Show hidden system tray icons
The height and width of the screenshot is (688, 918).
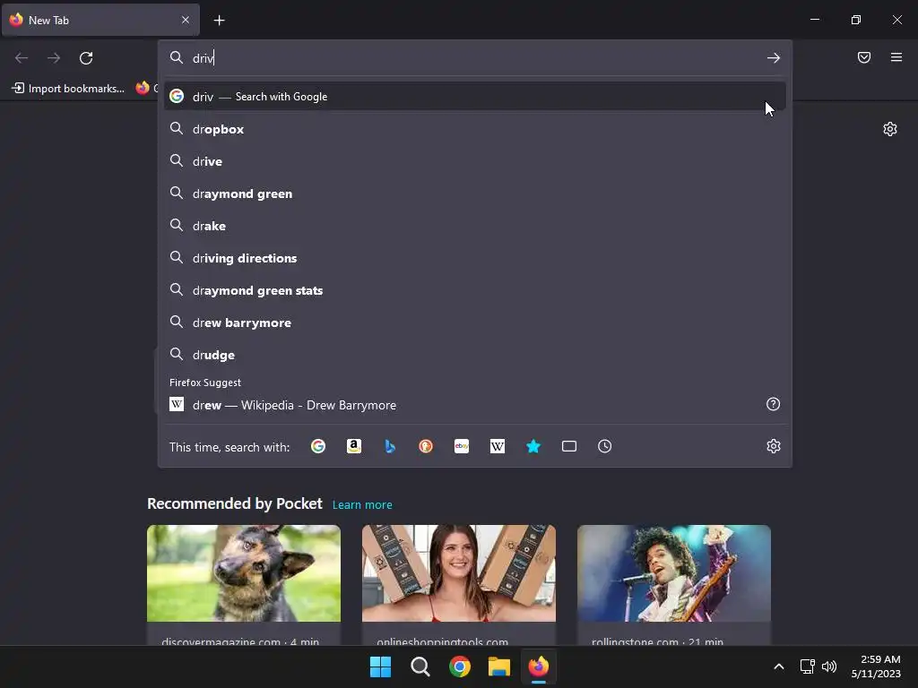point(779,666)
